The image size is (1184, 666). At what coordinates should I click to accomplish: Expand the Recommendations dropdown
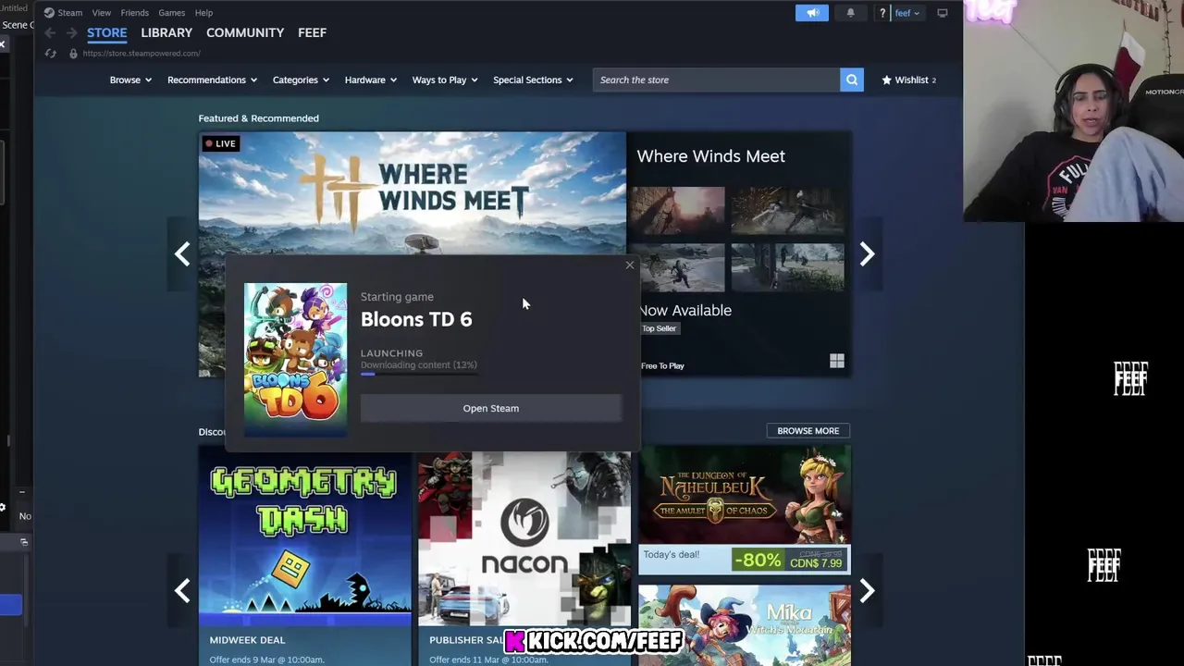[212, 80]
